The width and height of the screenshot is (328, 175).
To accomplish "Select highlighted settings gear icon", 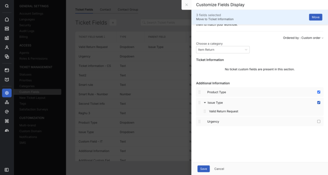I will [x=7, y=93].
